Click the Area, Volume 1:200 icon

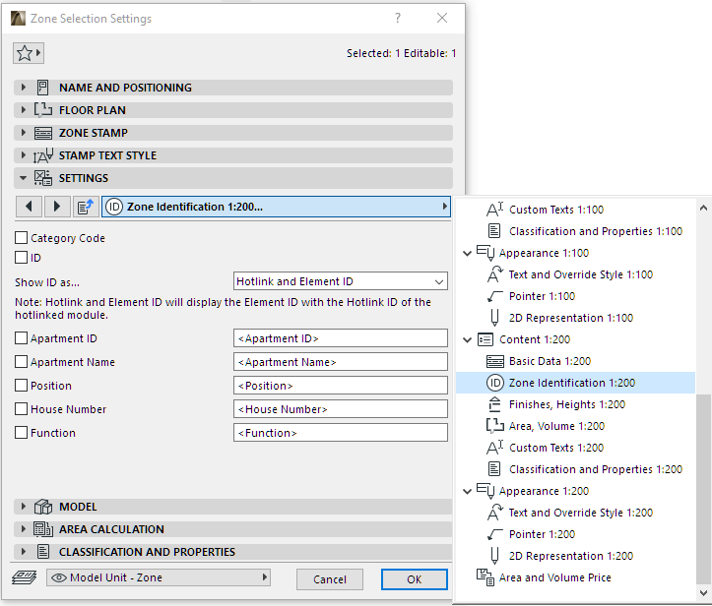point(495,426)
